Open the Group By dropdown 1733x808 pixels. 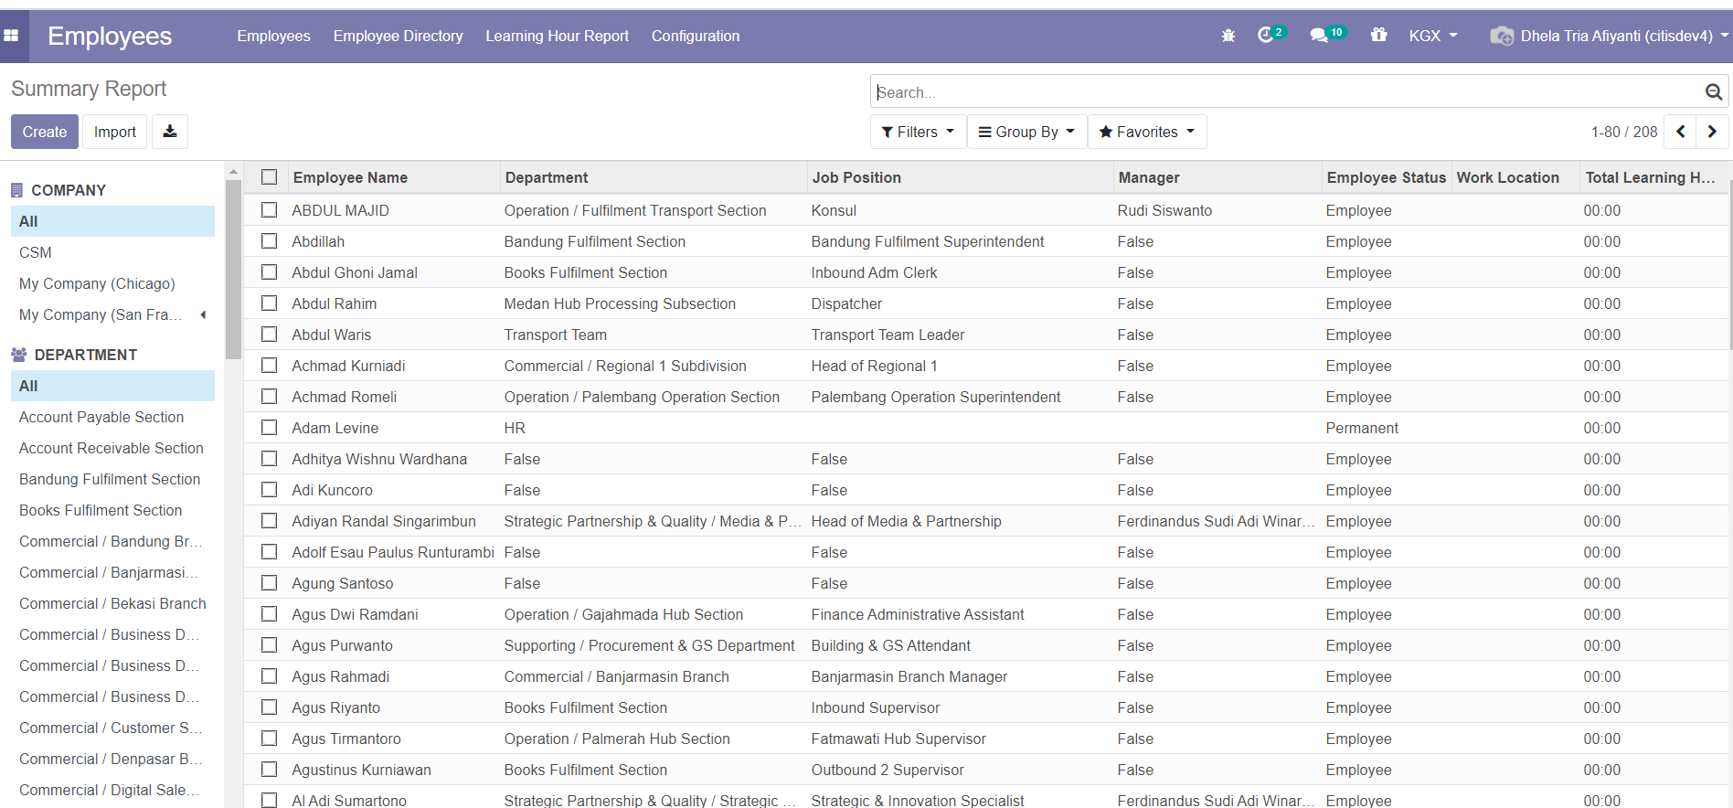click(1026, 132)
